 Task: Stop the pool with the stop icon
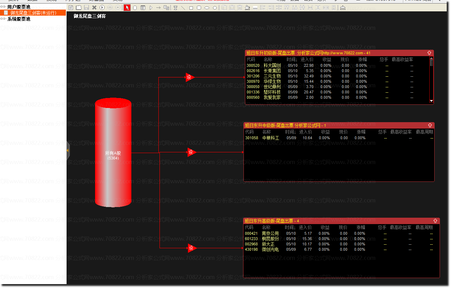[118, 7]
